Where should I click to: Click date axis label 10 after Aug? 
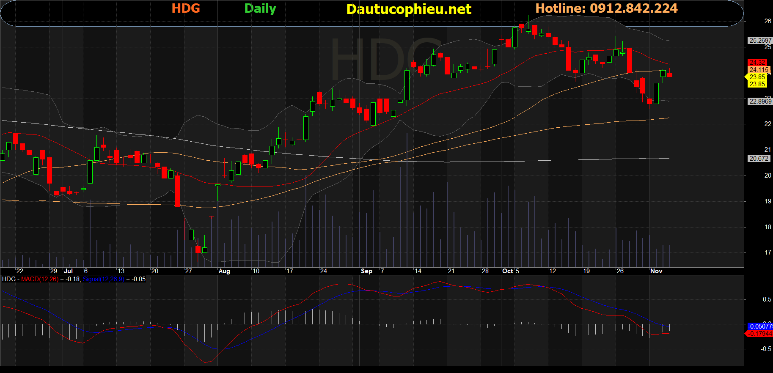tap(256, 271)
